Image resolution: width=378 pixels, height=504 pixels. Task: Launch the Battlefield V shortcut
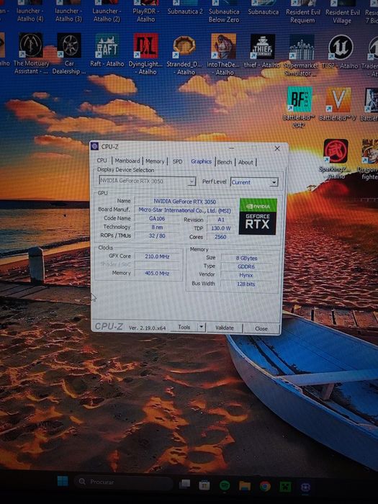[x=338, y=104]
